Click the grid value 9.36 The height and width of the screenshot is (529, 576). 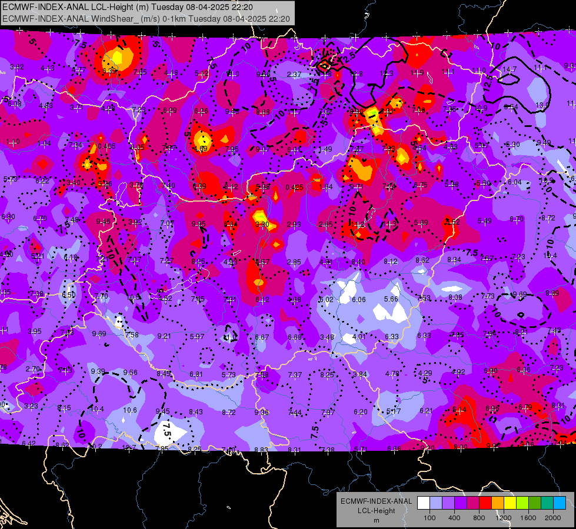tap(262, 412)
